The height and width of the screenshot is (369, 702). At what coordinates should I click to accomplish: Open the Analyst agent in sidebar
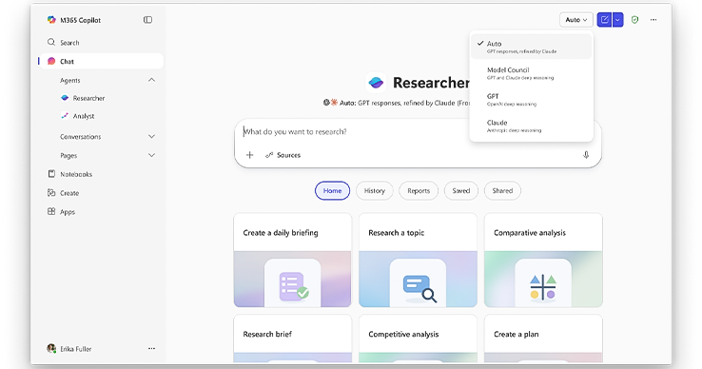click(78, 116)
